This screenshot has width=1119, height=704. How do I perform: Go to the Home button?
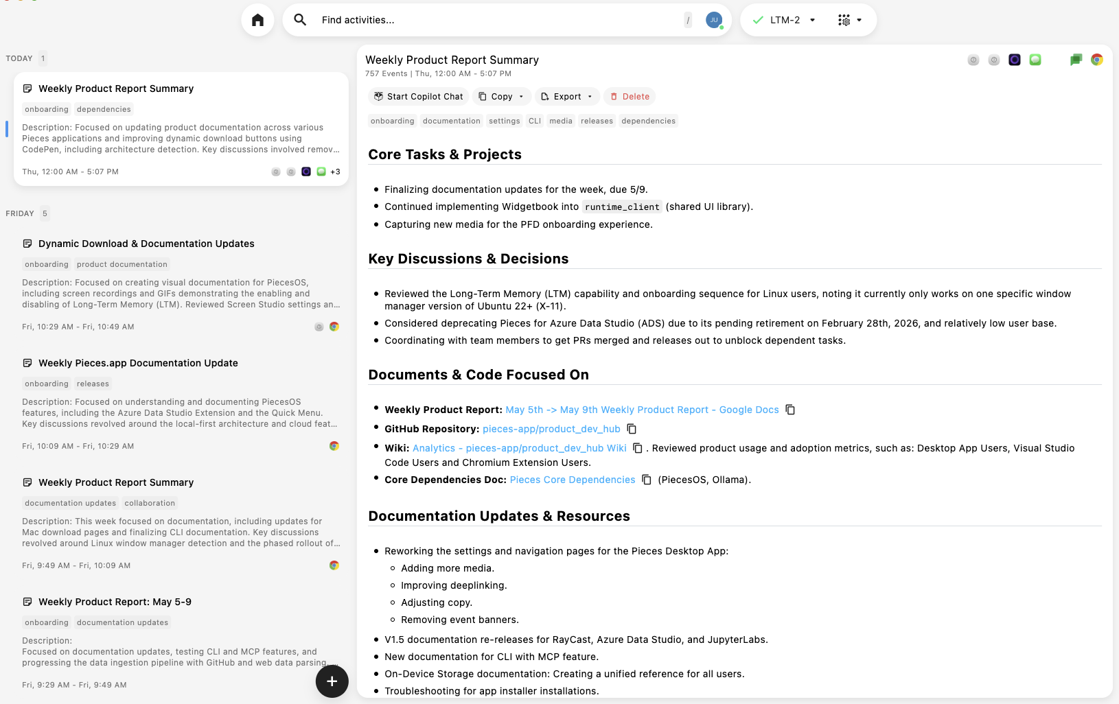pyautogui.click(x=257, y=20)
